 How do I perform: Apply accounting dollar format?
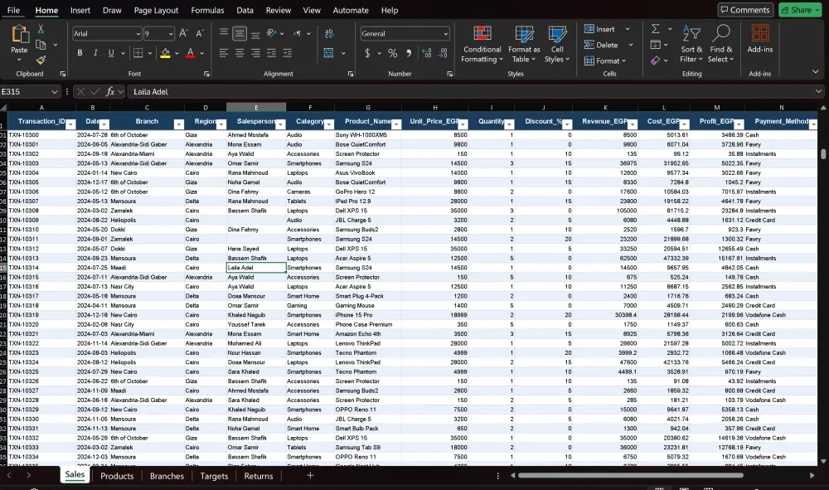pyautogui.click(x=367, y=53)
